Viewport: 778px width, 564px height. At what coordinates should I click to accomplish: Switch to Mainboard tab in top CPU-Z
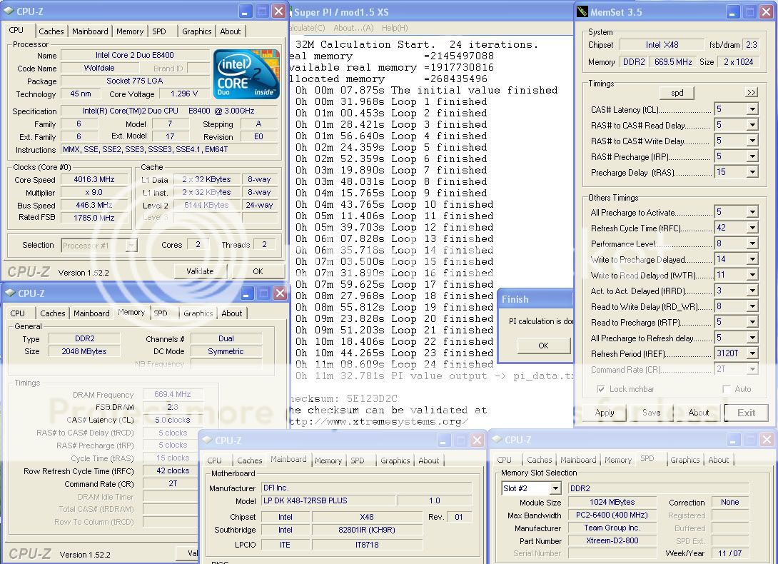tap(90, 31)
